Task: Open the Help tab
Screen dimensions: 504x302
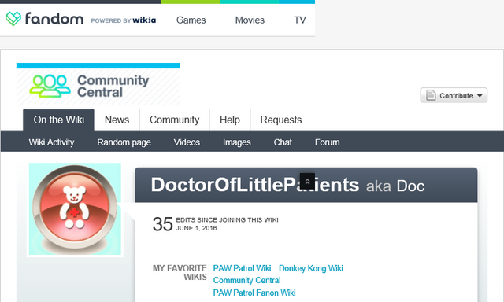Action: tap(230, 120)
